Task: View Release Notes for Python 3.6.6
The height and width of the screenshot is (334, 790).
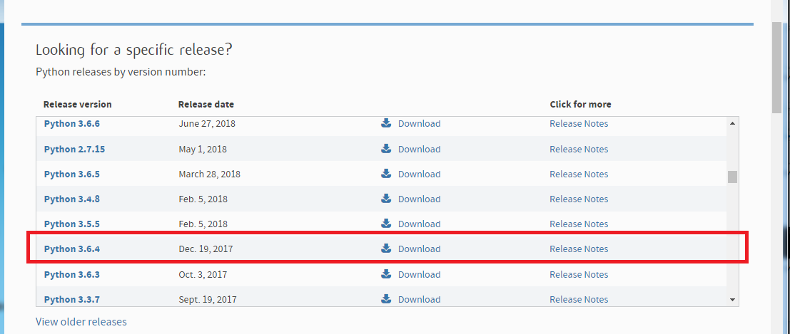Action: coord(579,123)
